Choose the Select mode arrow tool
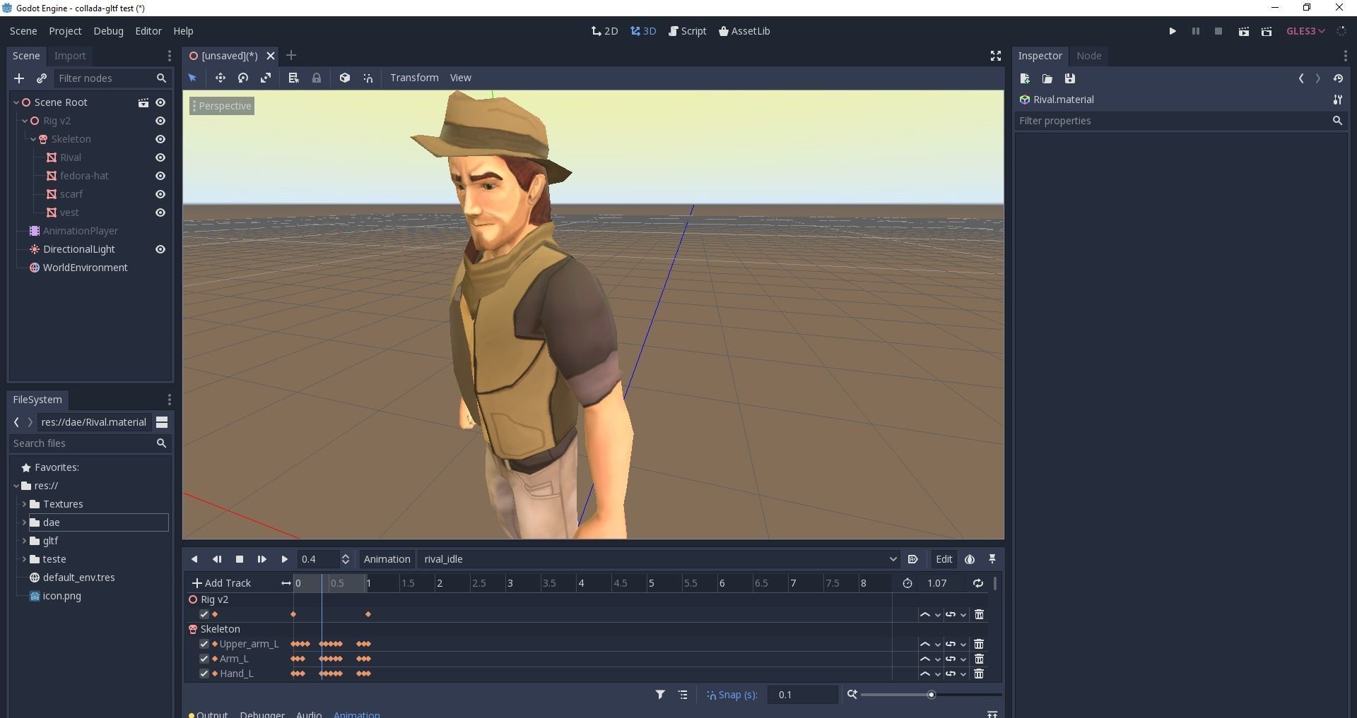This screenshot has height=718, width=1357. click(192, 78)
